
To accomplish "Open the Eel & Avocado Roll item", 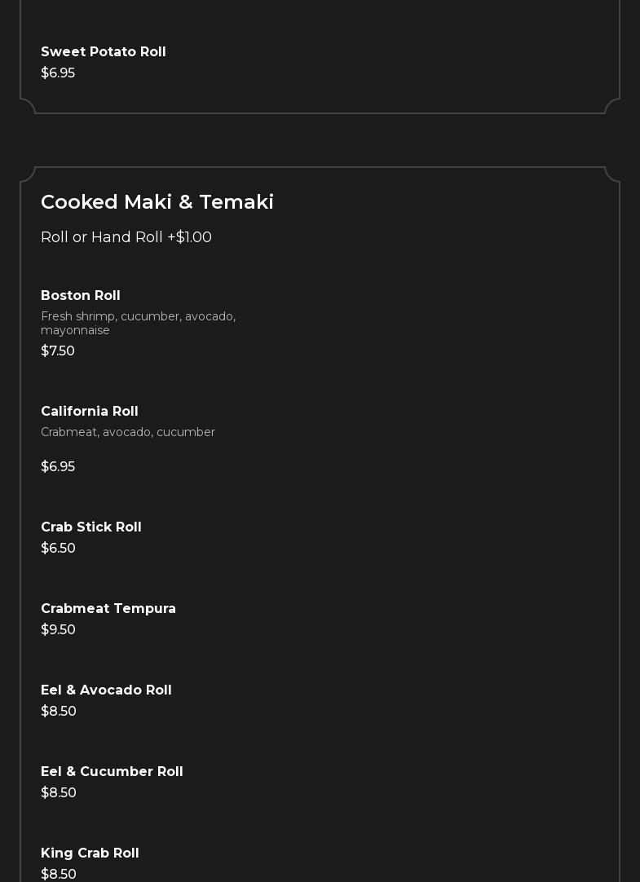I will [x=106, y=690].
